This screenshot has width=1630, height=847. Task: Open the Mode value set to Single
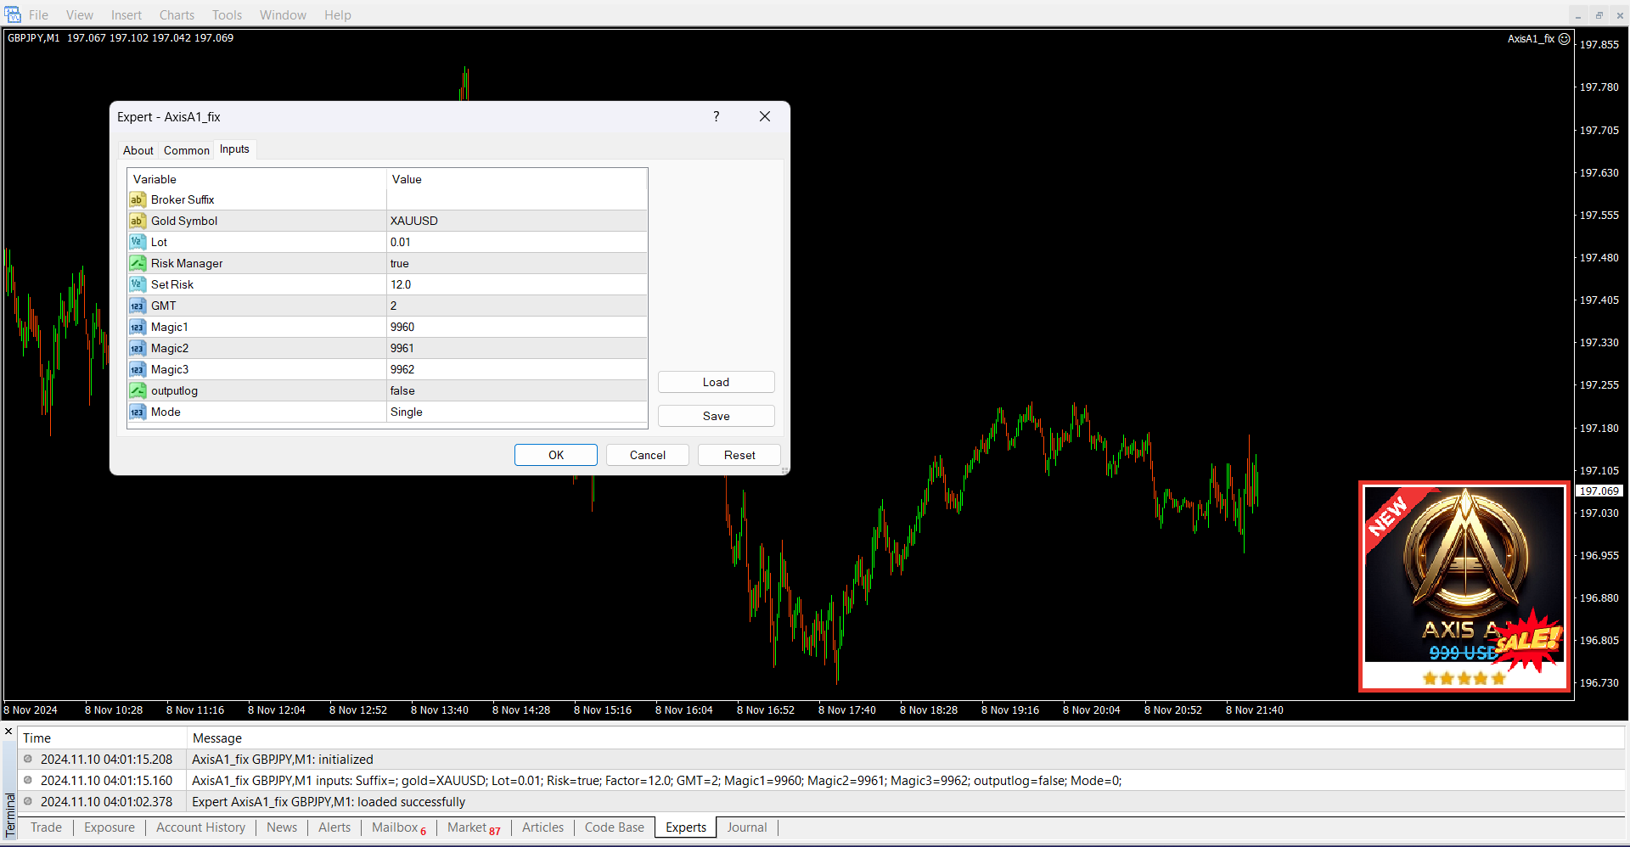(x=516, y=412)
